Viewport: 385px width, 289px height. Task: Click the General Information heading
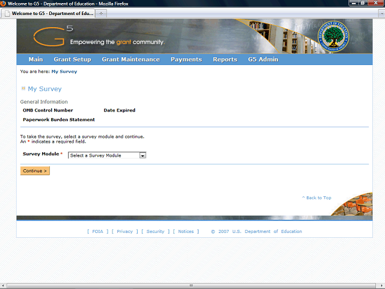coord(44,102)
